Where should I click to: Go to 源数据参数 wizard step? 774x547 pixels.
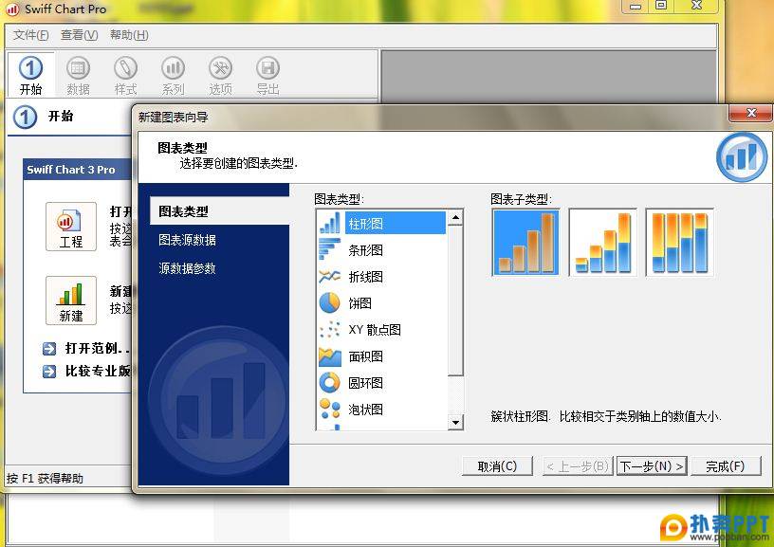point(187,268)
